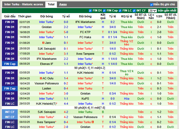Click the red card icon next to Inter Turku on 08/03/25
179x129 pixels.
click(93, 122)
